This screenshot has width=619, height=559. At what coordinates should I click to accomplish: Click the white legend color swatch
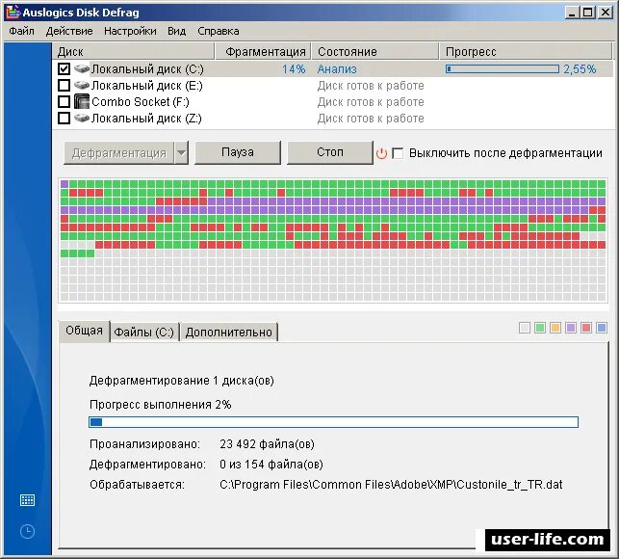(x=525, y=328)
